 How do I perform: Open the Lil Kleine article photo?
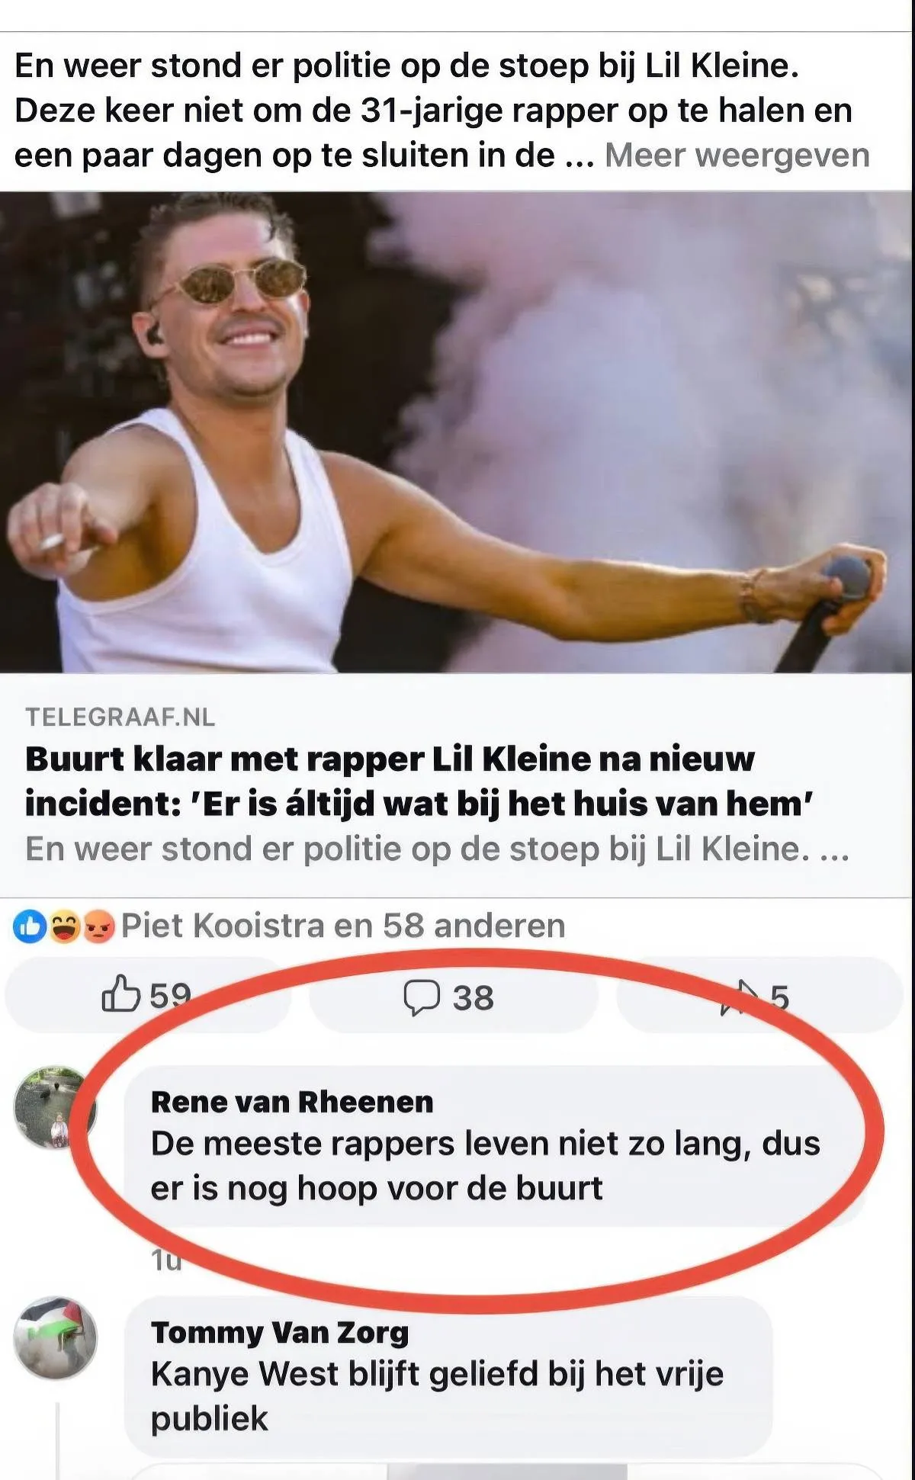456,432
